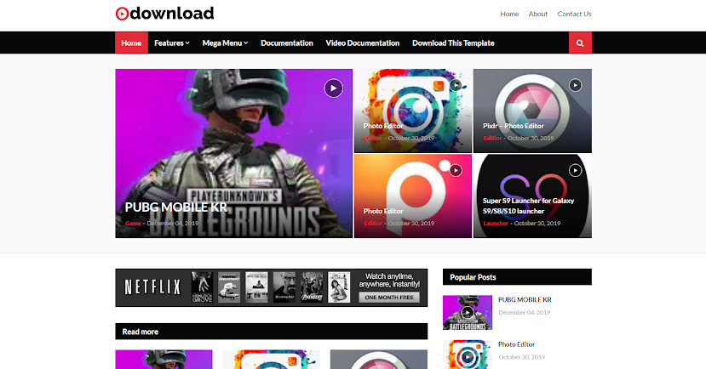This screenshot has width=706, height=369.
Task: Open the Contact Us link
Action: tap(575, 14)
